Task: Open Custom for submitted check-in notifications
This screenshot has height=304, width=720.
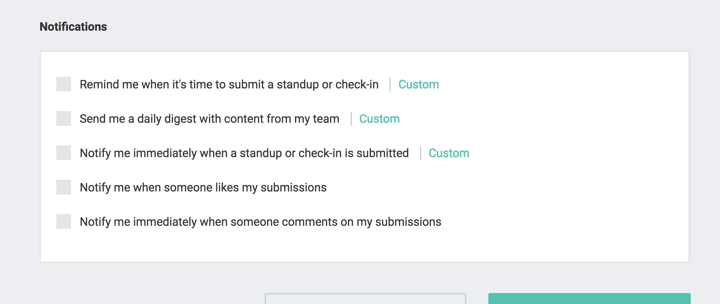Action: coord(449,153)
